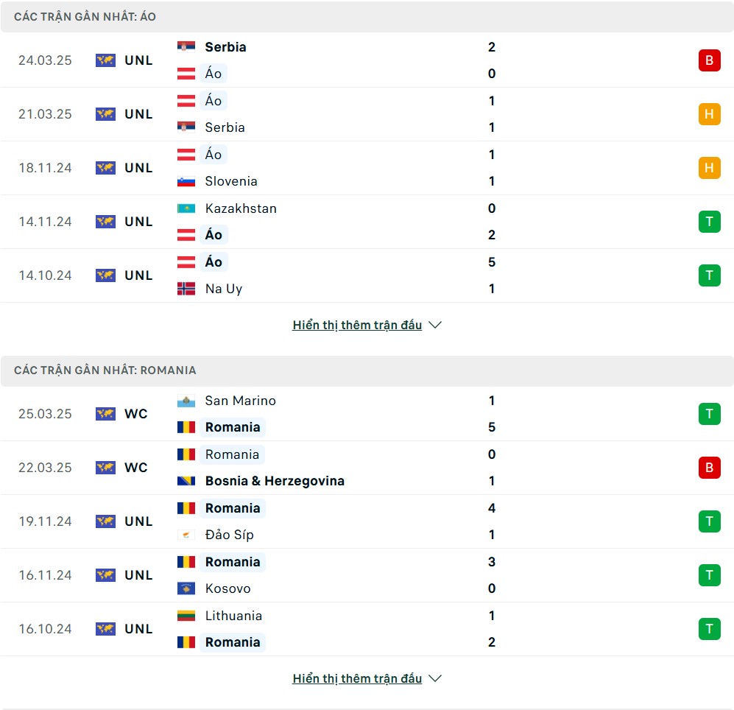Click the red B badge for Romania vs Bosnia
734x710 pixels.
(x=709, y=468)
